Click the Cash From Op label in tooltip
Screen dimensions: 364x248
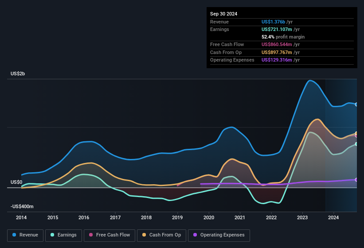click(226, 52)
